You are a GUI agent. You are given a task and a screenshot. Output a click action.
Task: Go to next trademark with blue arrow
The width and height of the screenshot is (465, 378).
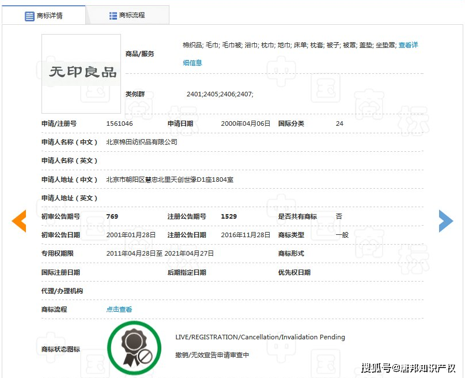[x=446, y=221]
